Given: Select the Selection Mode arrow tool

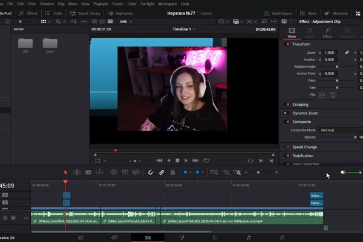Looking at the screenshot, I should [65, 172].
